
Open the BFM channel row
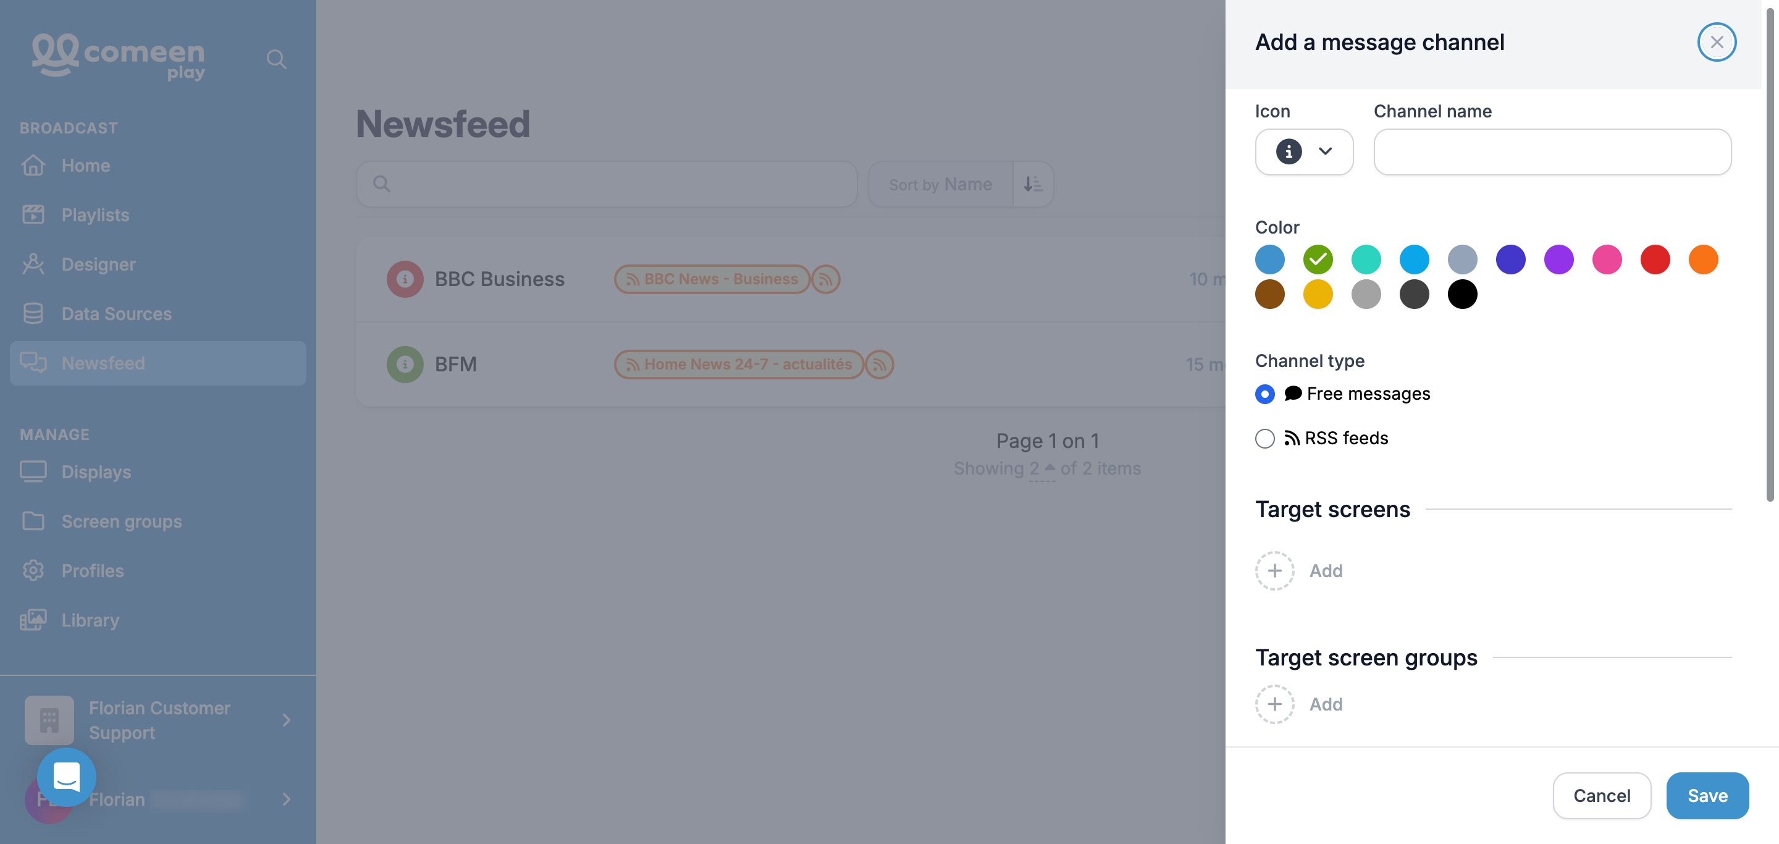(x=791, y=364)
